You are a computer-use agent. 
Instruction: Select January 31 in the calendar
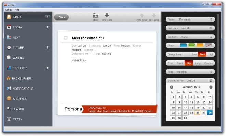coord(185,118)
